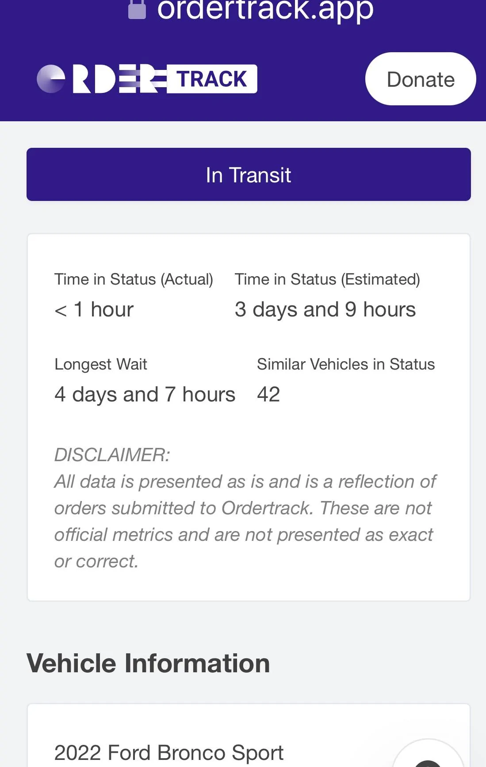Click the Time in Status (Actual) label
Image resolution: width=486 pixels, height=767 pixels.
134,279
